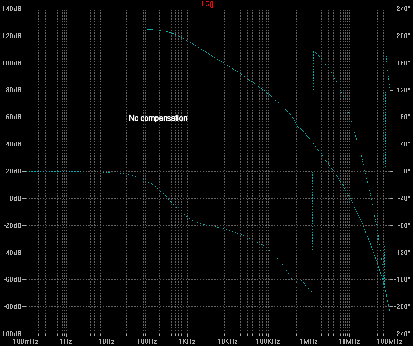Click the positive 40° phase axis label

click(405, 144)
